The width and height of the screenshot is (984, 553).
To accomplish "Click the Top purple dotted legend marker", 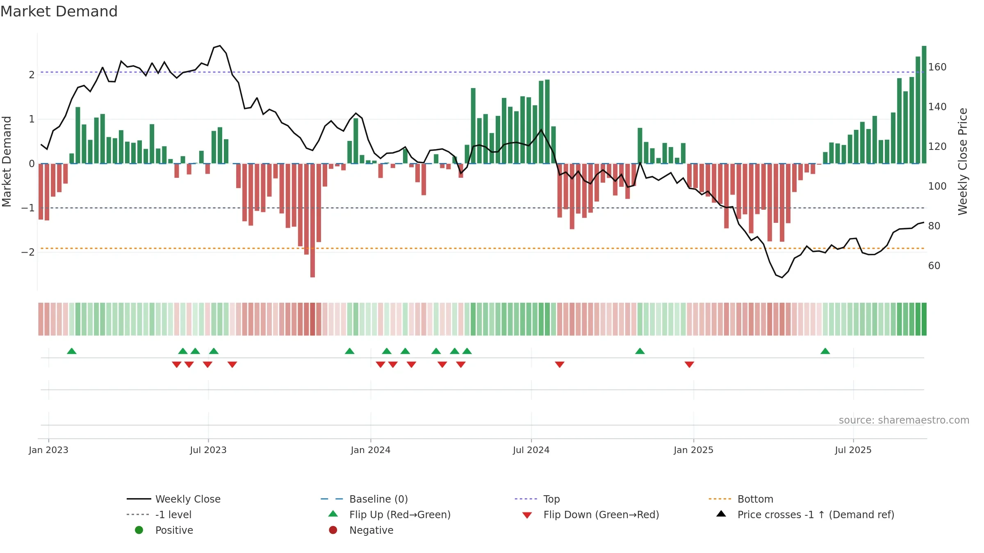I will (526, 499).
